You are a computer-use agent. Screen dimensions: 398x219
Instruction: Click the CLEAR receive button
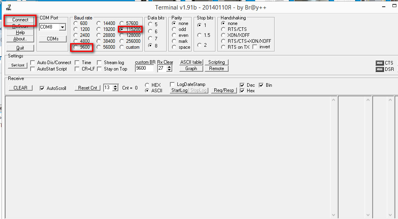(20, 88)
